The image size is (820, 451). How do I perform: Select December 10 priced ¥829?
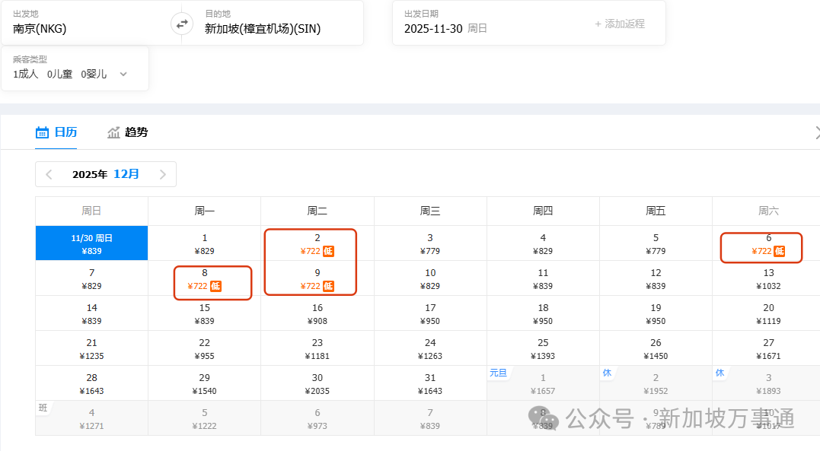pyautogui.click(x=430, y=278)
